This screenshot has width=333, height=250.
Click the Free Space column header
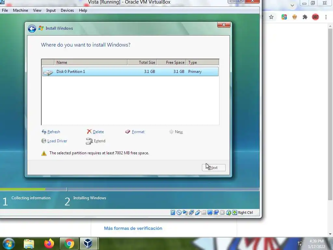(171, 62)
